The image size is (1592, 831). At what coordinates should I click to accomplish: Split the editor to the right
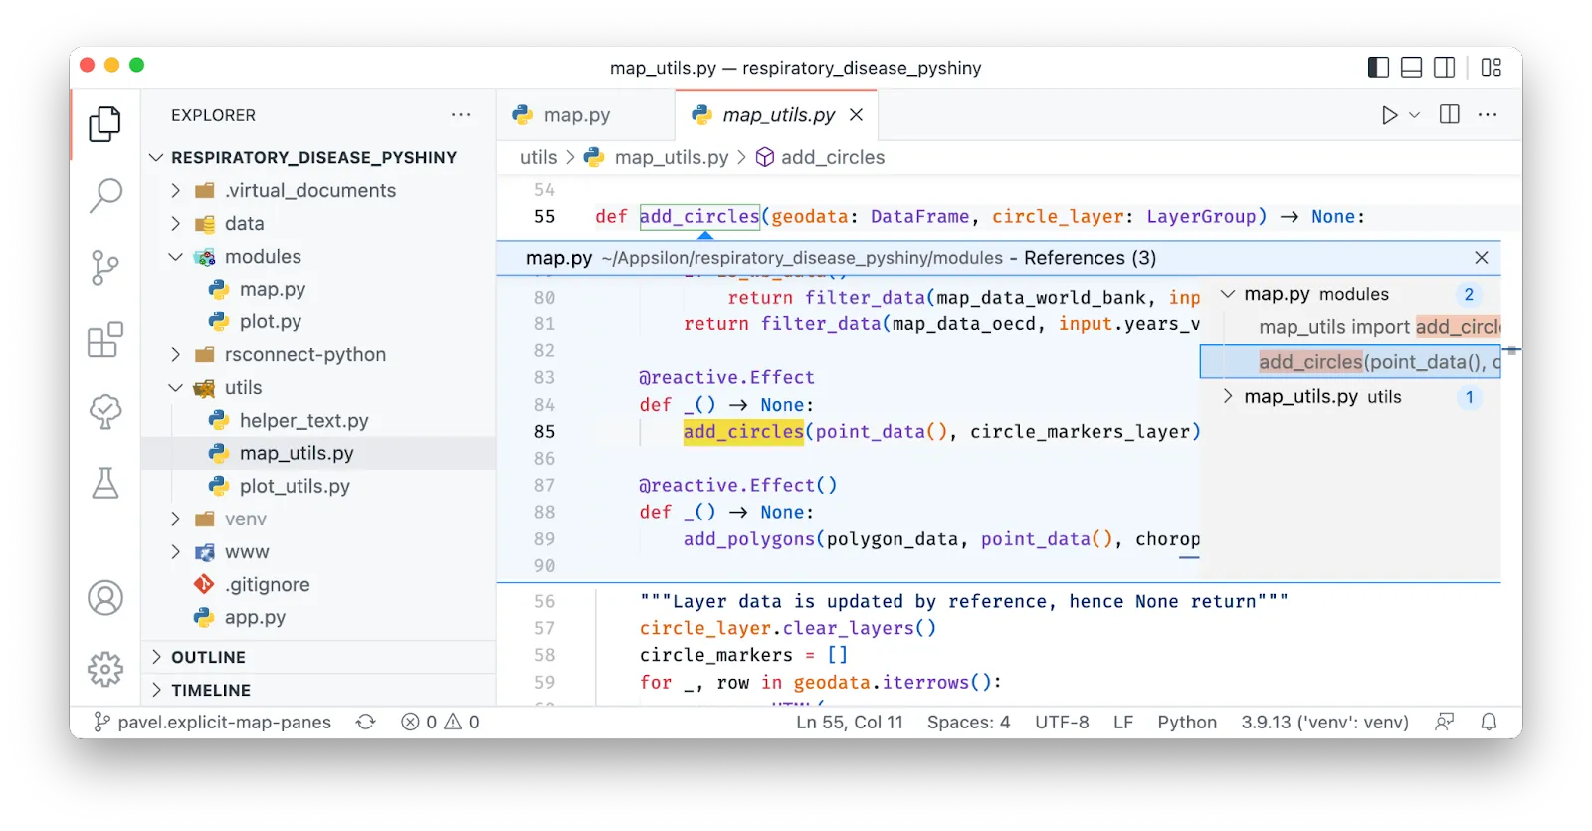[x=1450, y=115]
